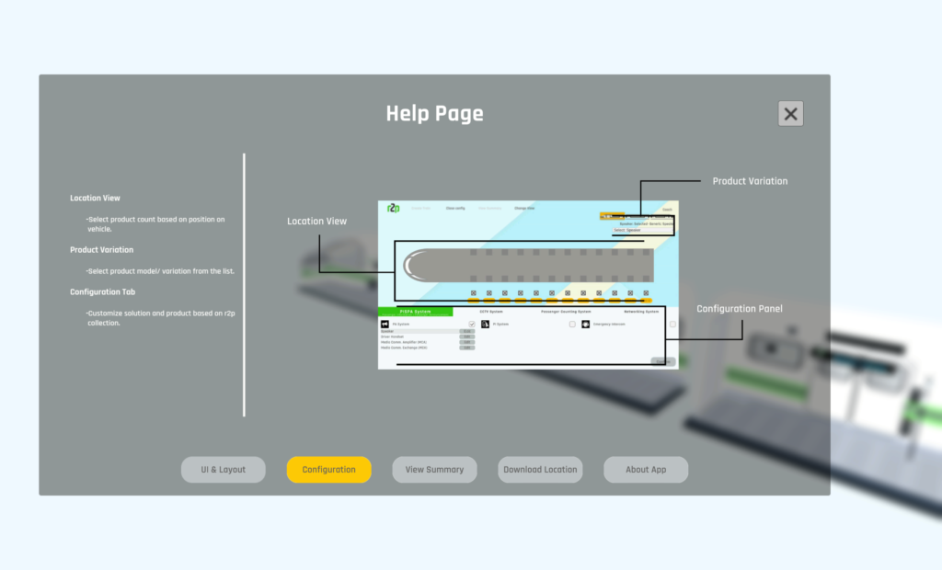Select the Change view menu item

point(524,208)
